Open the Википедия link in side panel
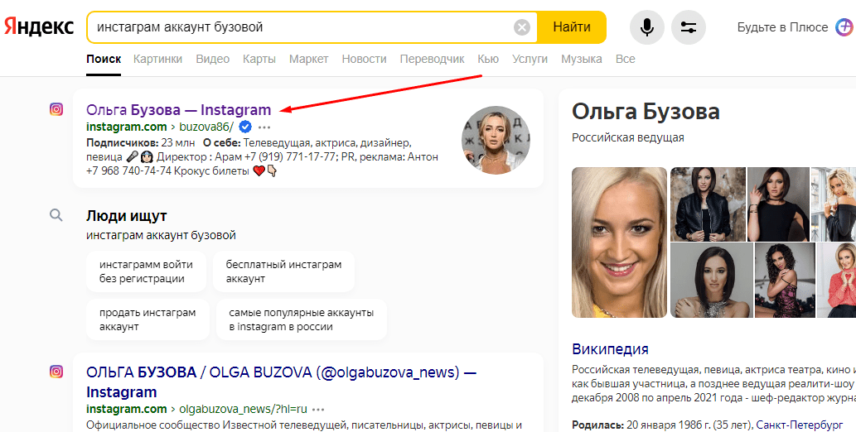The height and width of the screenshot is (432, 856). pyautogui.click(x=611, y=349)
